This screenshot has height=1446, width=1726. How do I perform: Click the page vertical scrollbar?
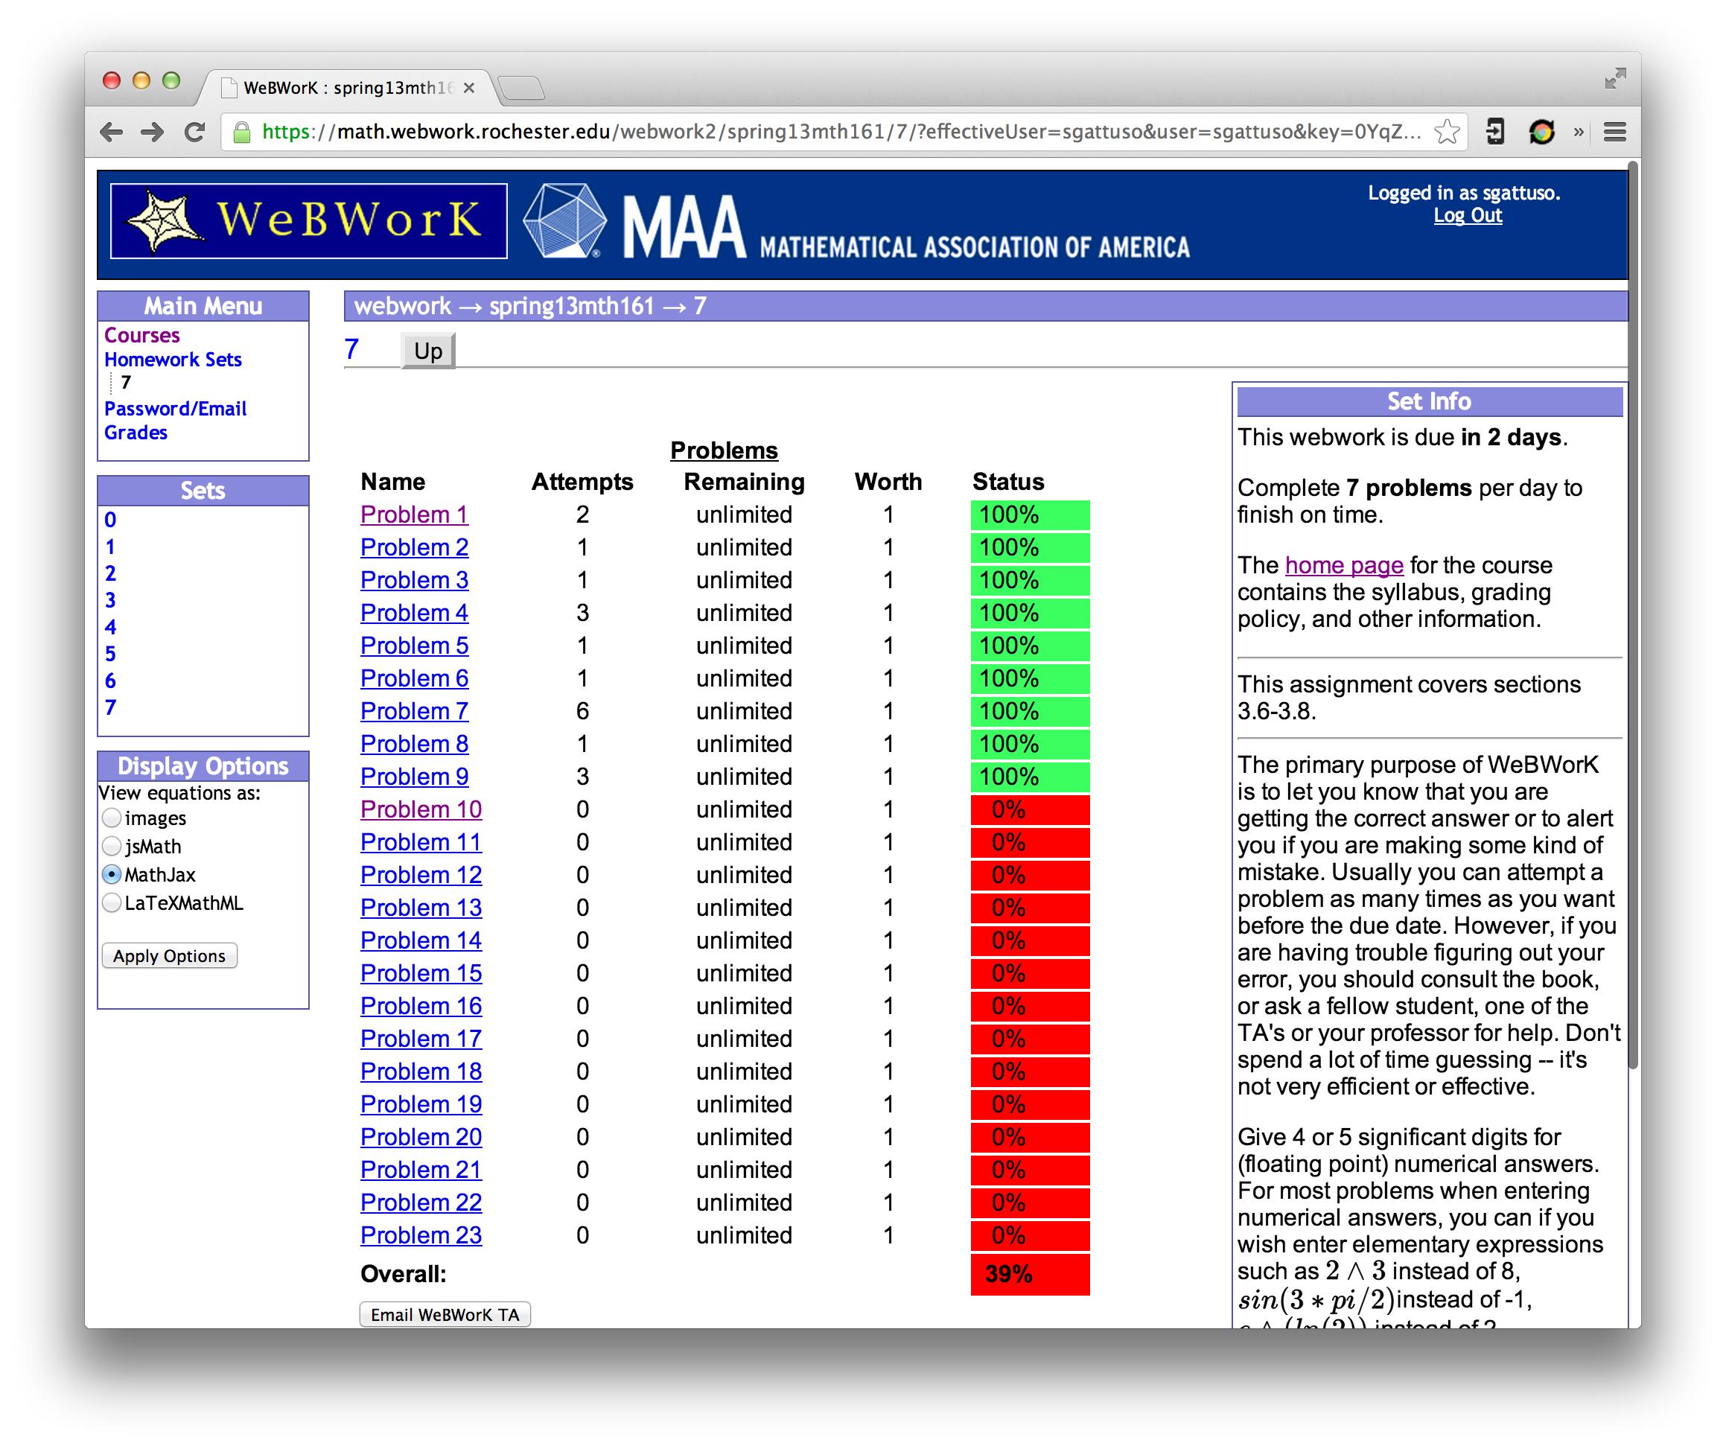click(1634, 617)
